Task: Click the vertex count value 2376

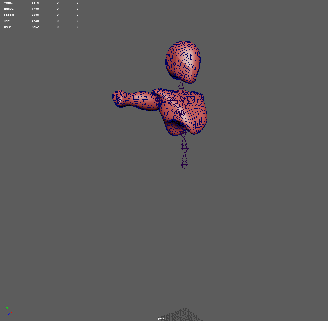Action: (x=35, y=3)
